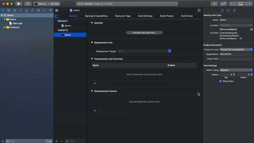Open the Issue navigator
254x143 pixels.
(27, 10)
